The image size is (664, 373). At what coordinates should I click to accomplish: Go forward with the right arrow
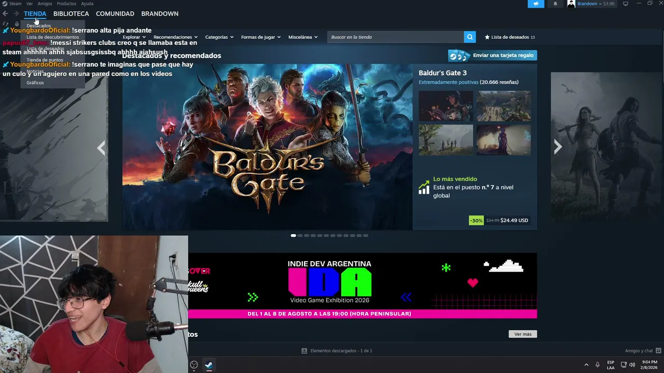[x=16, y=13]
